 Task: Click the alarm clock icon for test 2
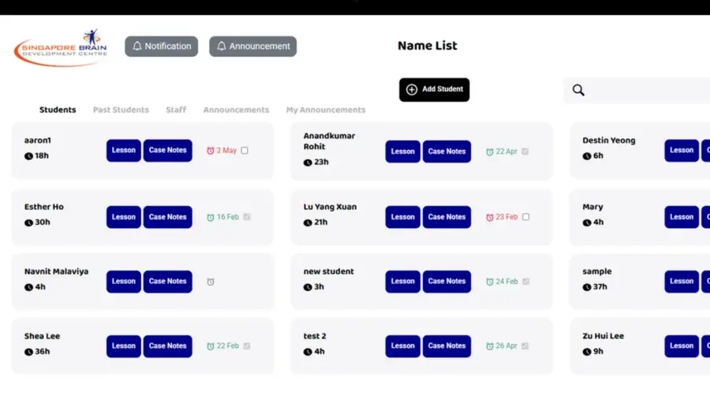coord(489,346)
